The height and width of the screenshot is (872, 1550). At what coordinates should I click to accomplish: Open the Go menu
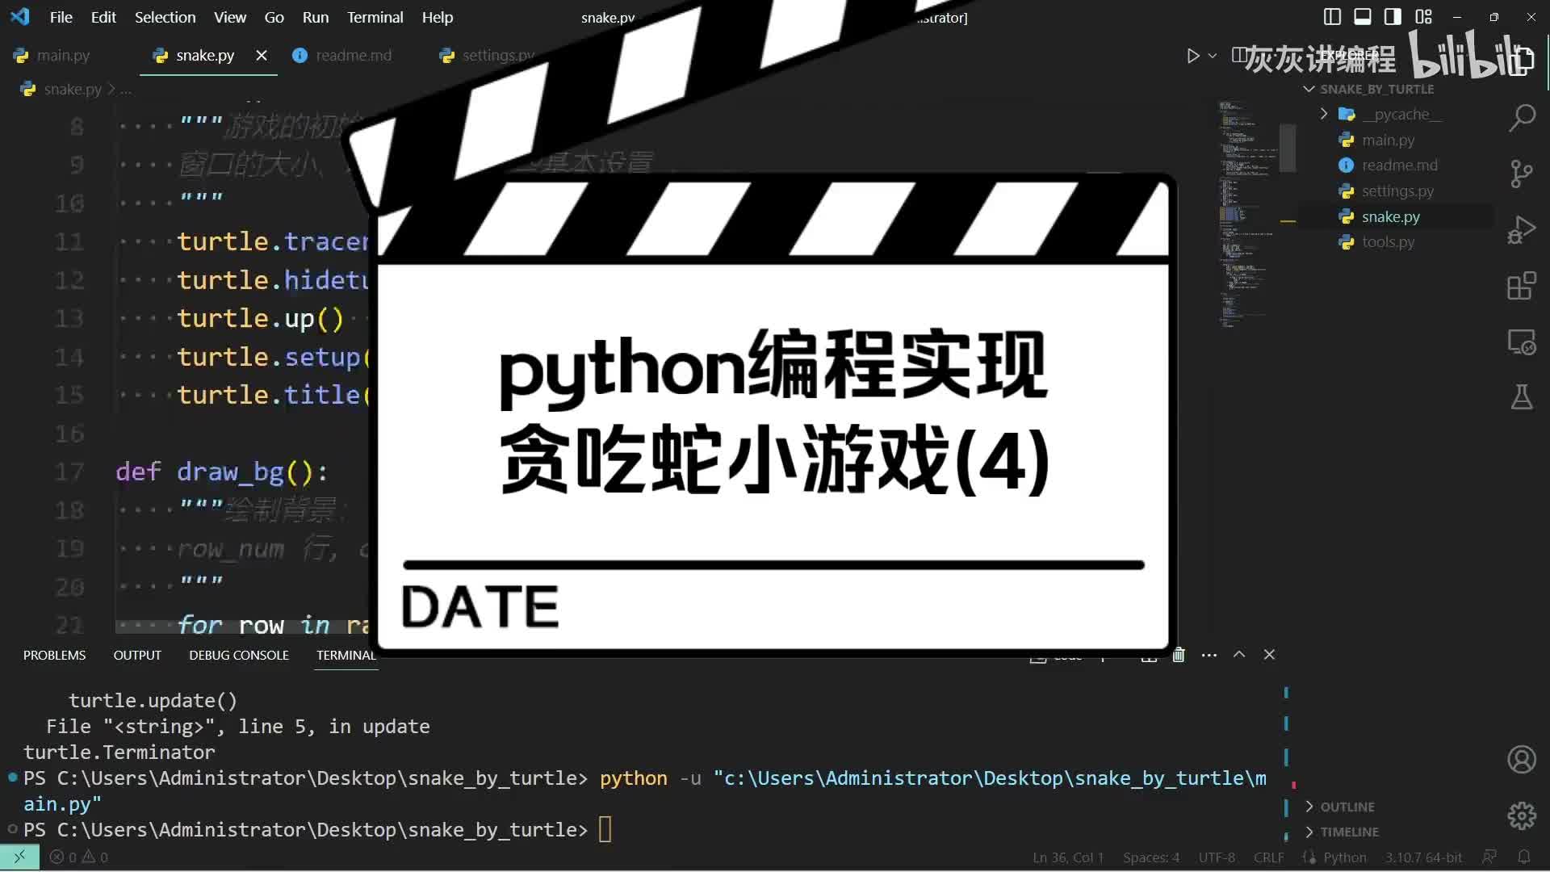(x=274, y=17)
